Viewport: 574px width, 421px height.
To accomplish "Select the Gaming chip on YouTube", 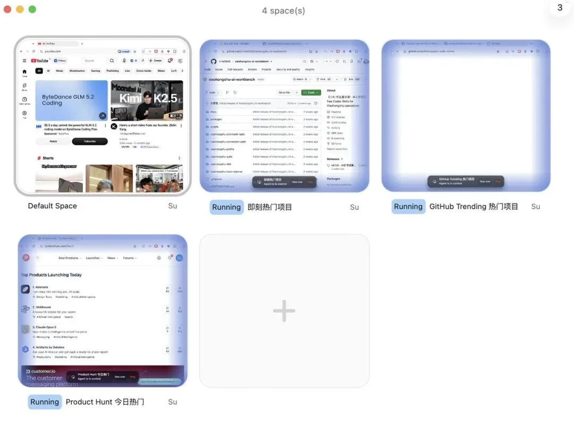I will (96, 71).
